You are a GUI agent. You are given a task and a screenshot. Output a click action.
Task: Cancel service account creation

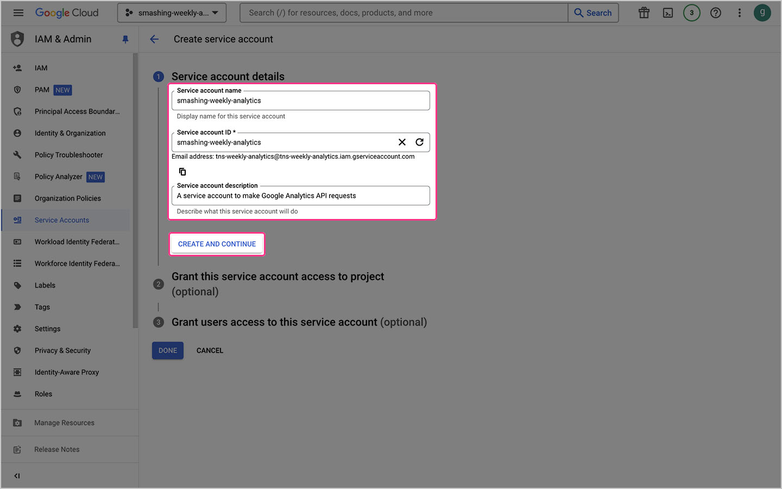(210, 350)
